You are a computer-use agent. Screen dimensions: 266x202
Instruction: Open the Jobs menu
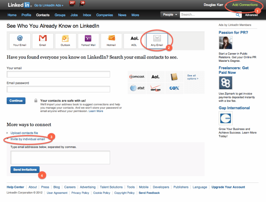[74, 15]
